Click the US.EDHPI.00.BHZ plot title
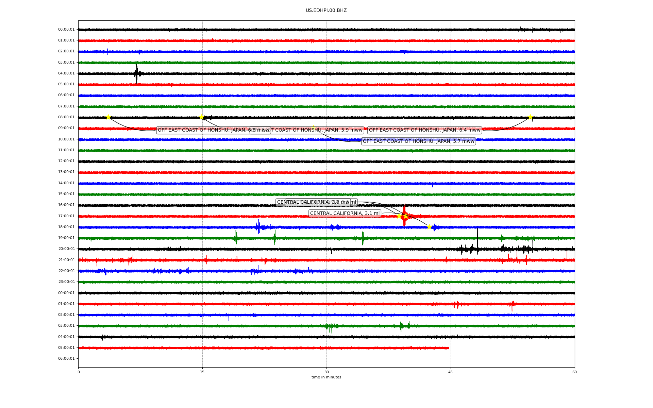This screenshot has height=408, width=653. (326, 11)
